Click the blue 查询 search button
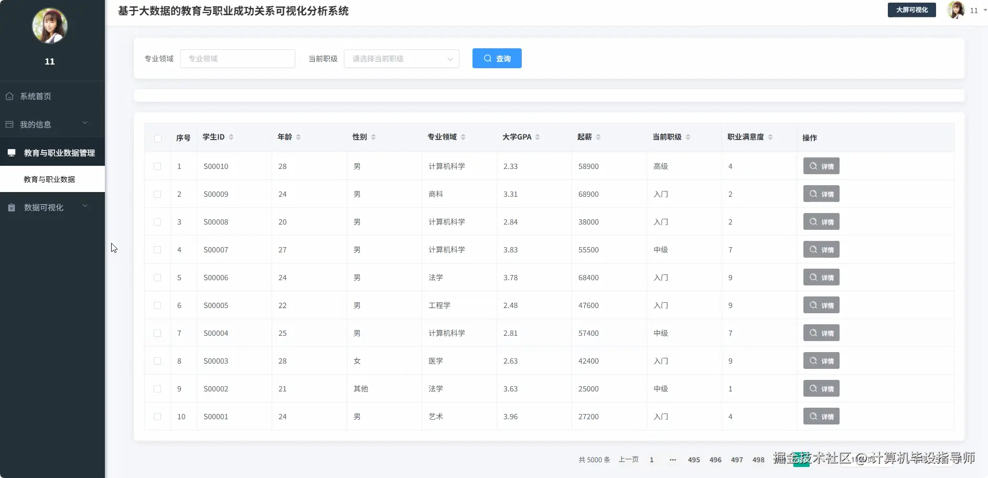 [x=497, y=58]
